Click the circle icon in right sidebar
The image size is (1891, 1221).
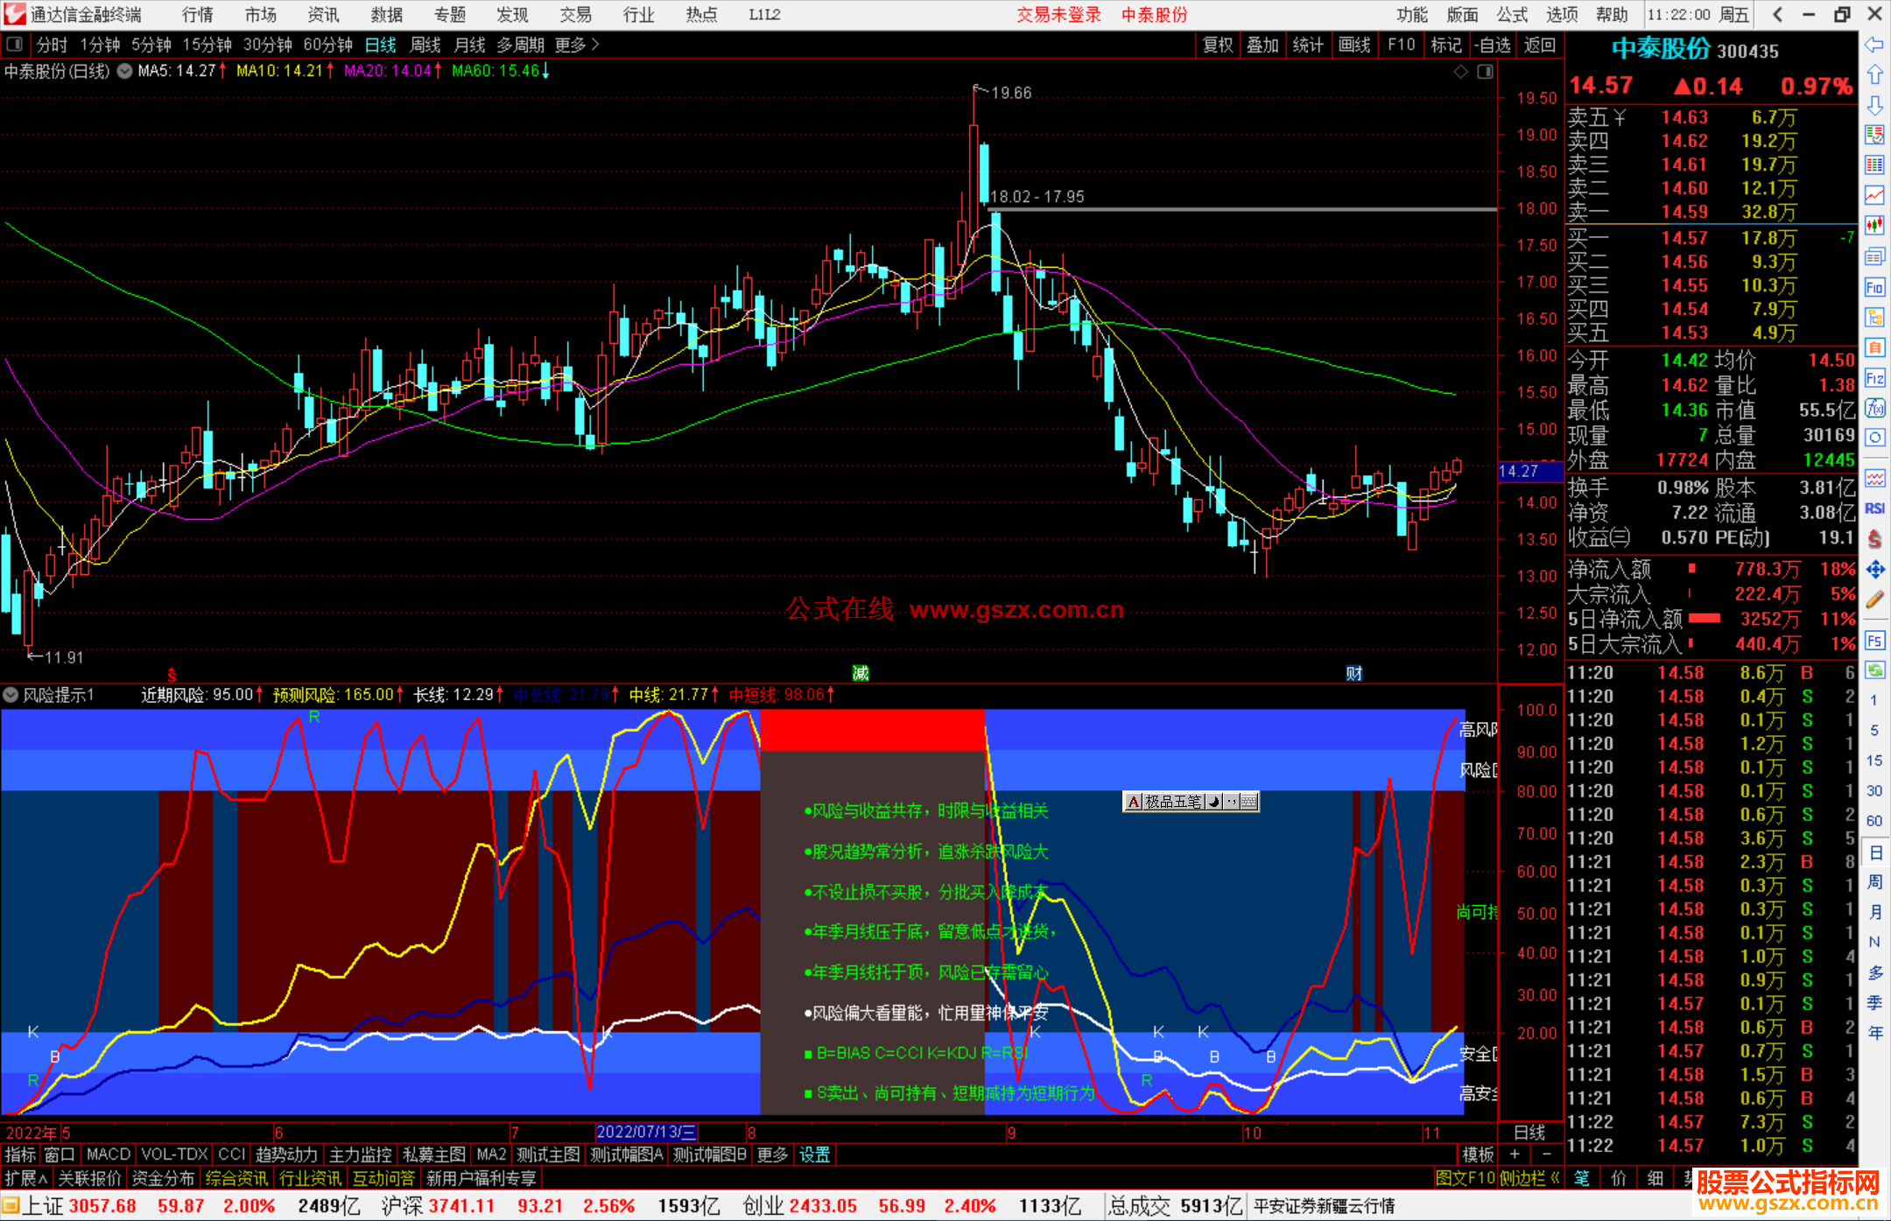pos(1874,438)
